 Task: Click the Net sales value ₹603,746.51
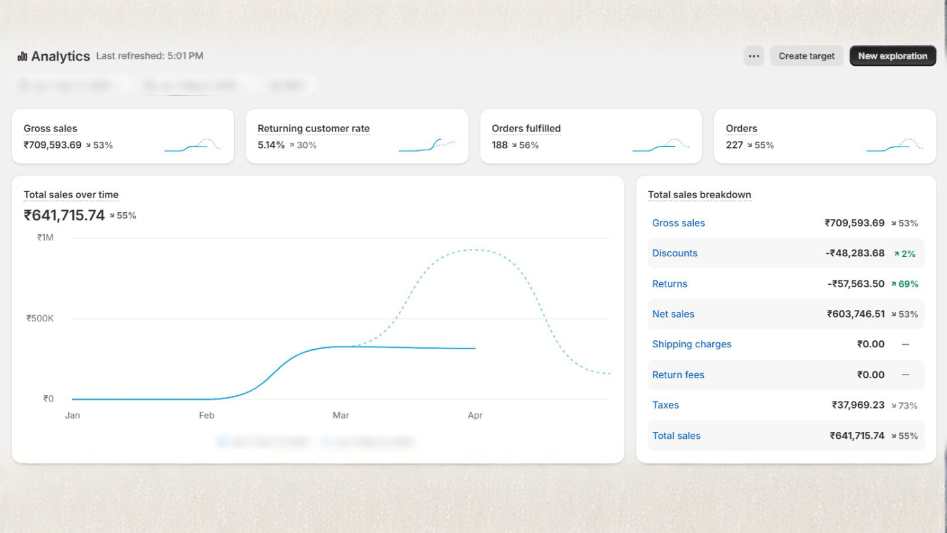click(x=856, y=314)
